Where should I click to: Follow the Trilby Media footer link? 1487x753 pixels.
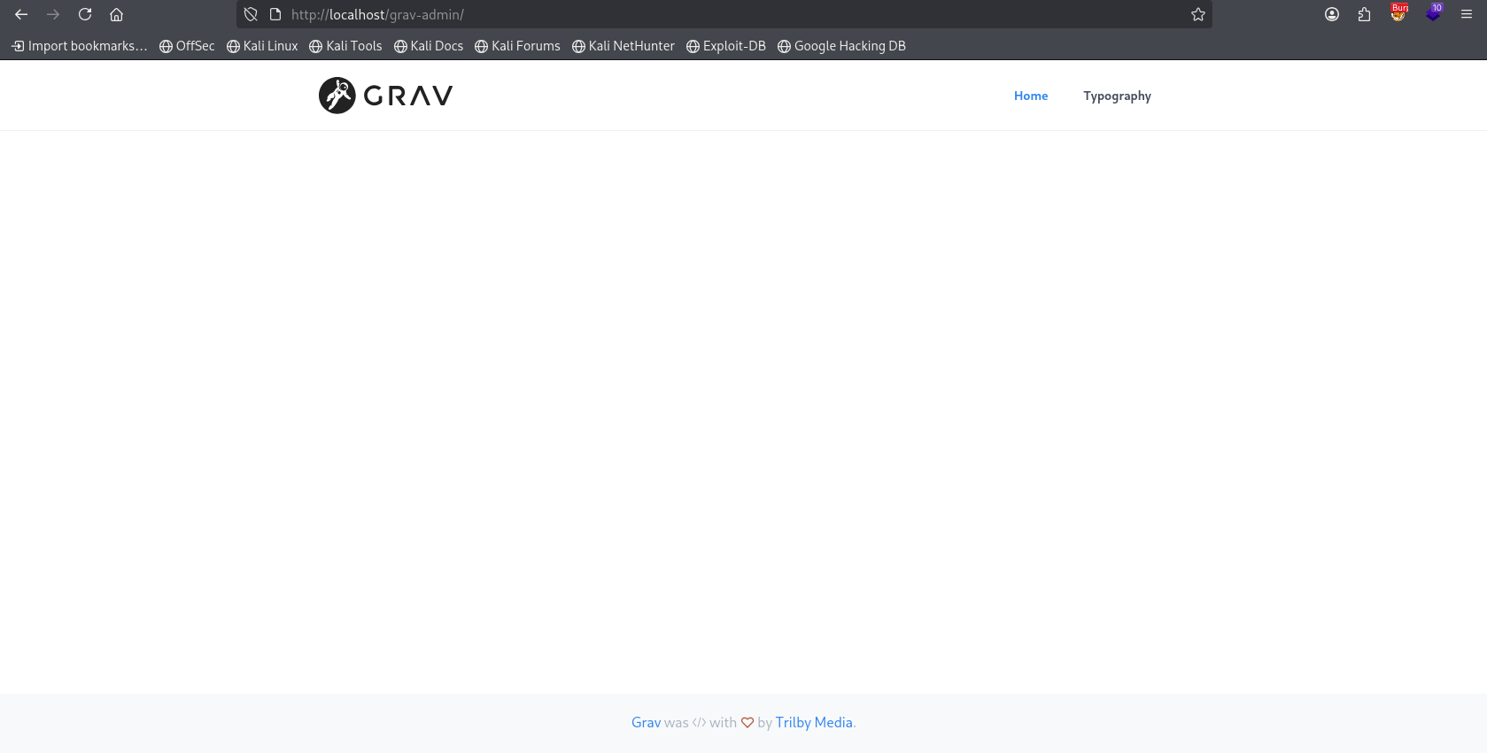814,722
